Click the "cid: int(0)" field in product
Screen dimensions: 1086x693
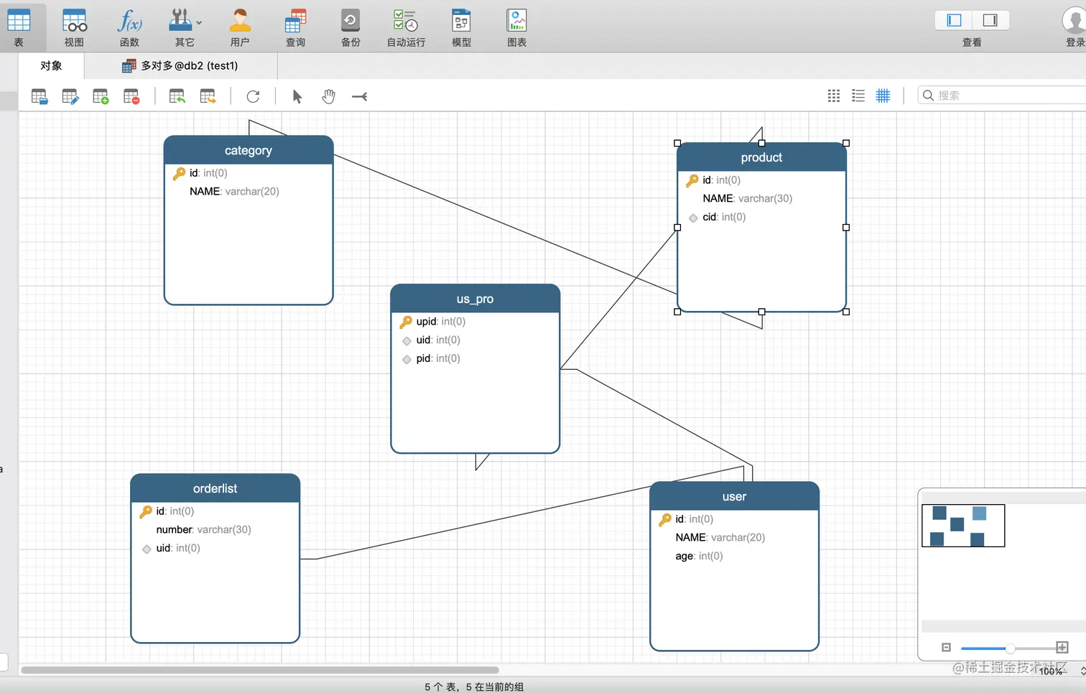pos(724,218)
